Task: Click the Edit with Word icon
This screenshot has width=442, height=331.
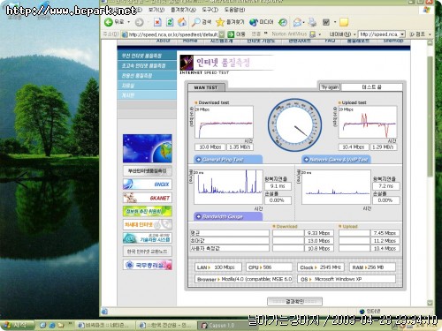Action: tap(326, 22)
